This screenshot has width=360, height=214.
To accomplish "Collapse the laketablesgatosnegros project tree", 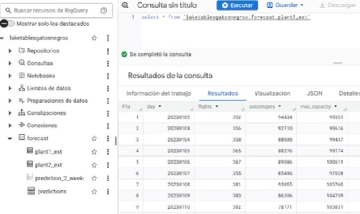I will (2, 38).
